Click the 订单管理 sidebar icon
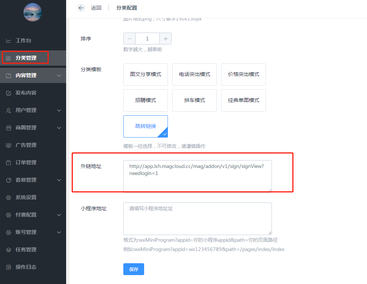Screen dimensions: 367x284 click(x=9, y=162)
